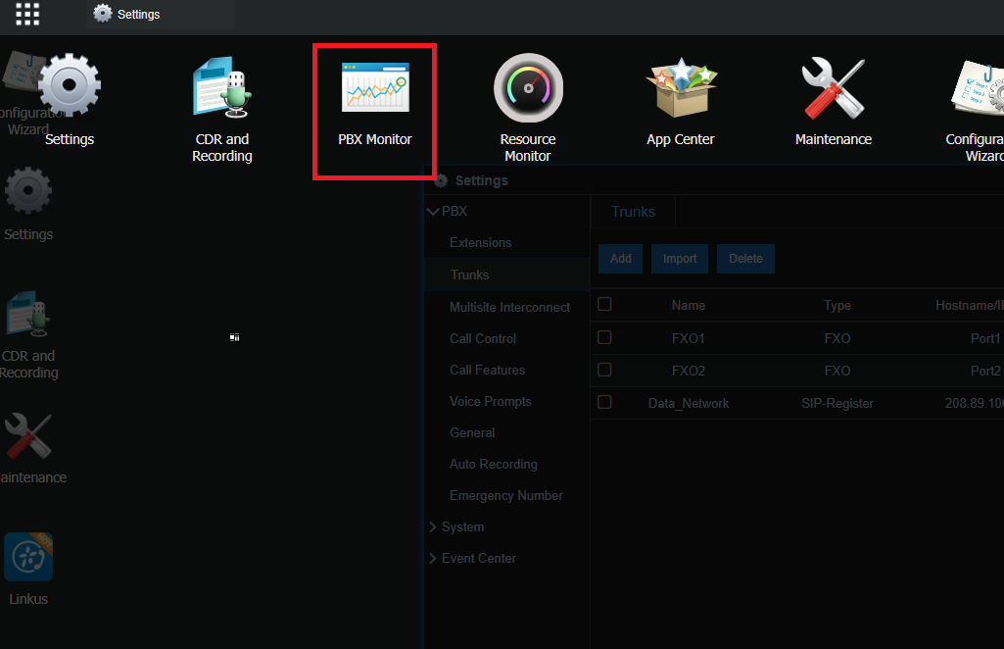This screenshot has width=1004, height=649.
Task: Select the Data_Network trunk checkbox
Action: pos(604,402)
